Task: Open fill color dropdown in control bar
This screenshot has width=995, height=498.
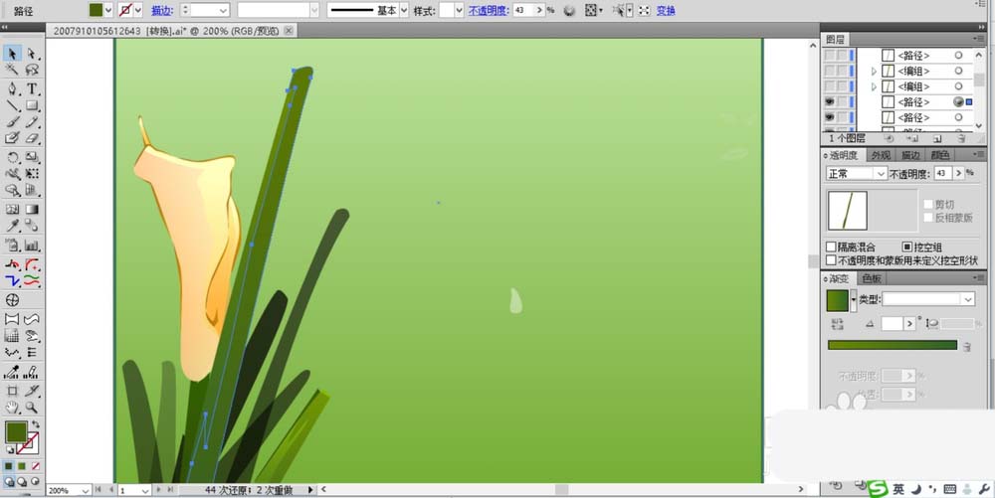Action: [108, 10]
